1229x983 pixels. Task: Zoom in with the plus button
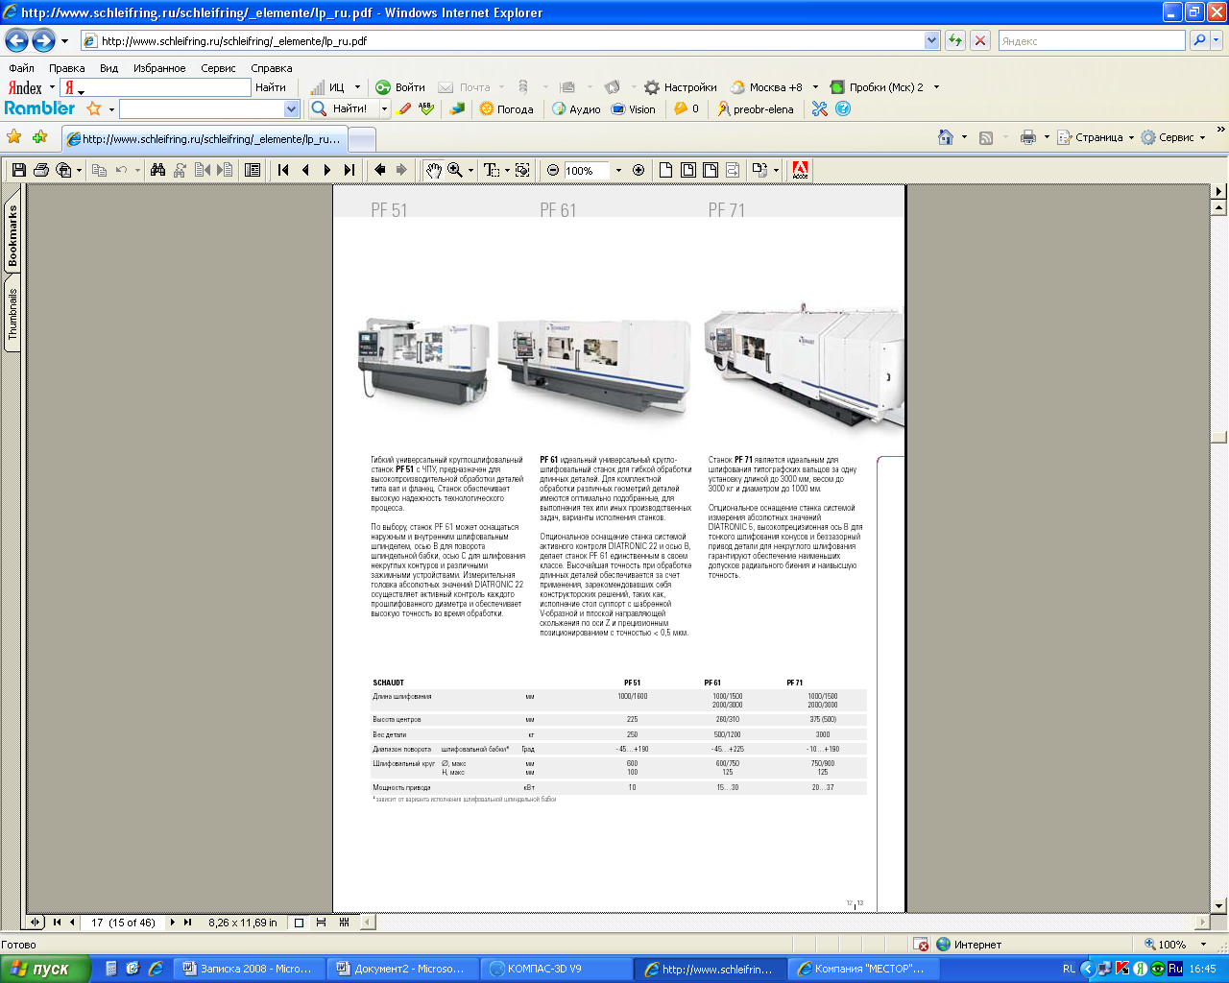[639, 170]
